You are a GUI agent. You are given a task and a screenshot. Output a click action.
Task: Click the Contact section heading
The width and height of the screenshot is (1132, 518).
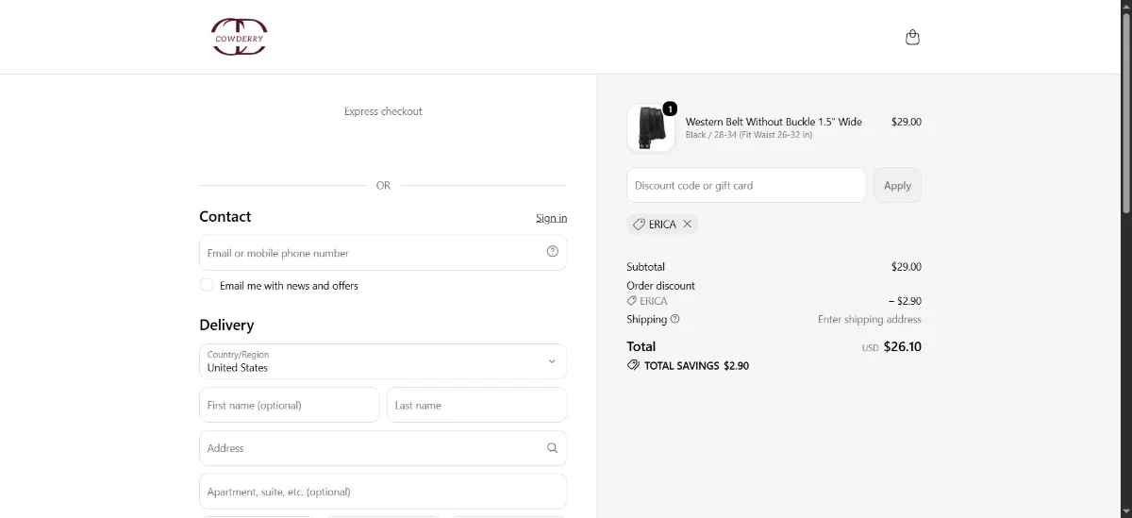point(225,216)
